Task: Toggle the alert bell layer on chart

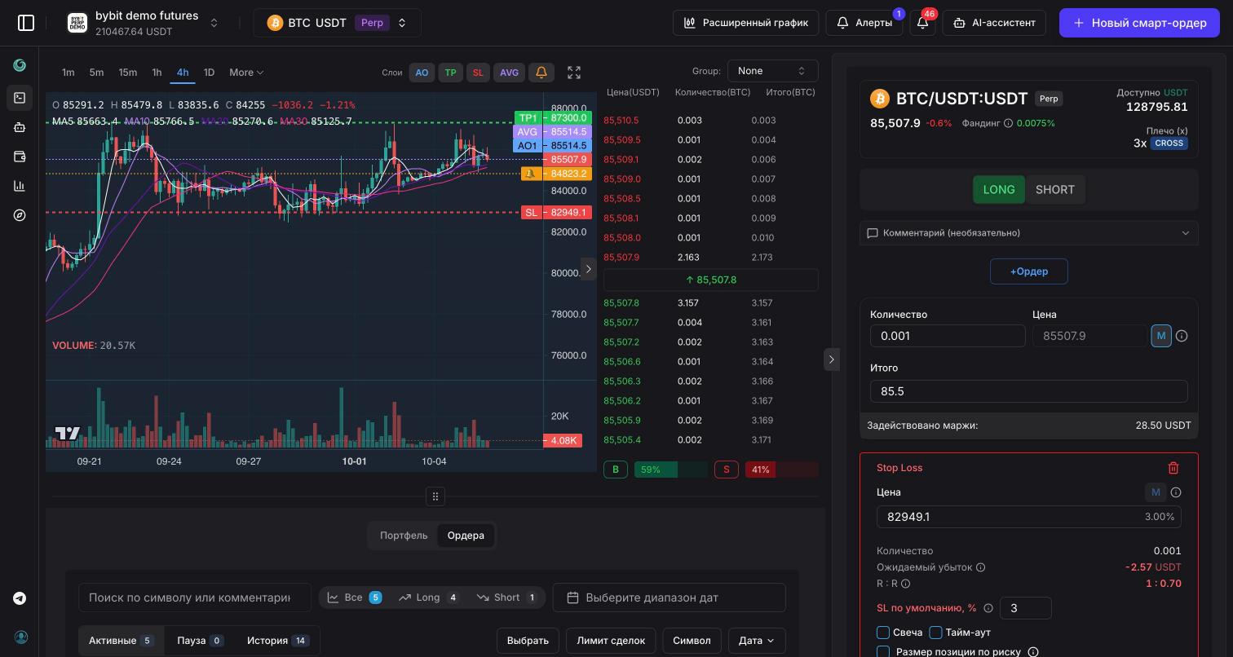Action: click(x=541, y=73)
